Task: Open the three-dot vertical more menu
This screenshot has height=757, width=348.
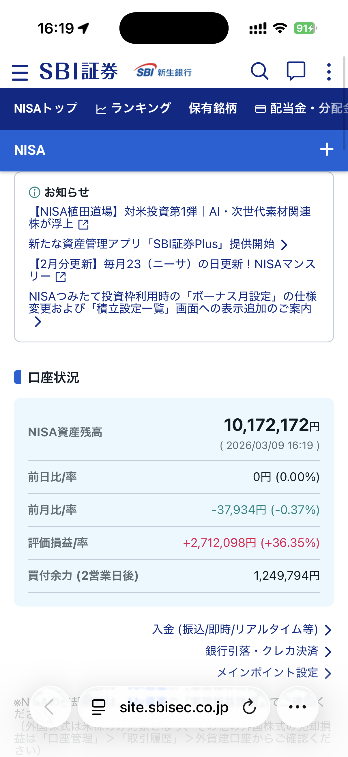Action: coord(329,72)
